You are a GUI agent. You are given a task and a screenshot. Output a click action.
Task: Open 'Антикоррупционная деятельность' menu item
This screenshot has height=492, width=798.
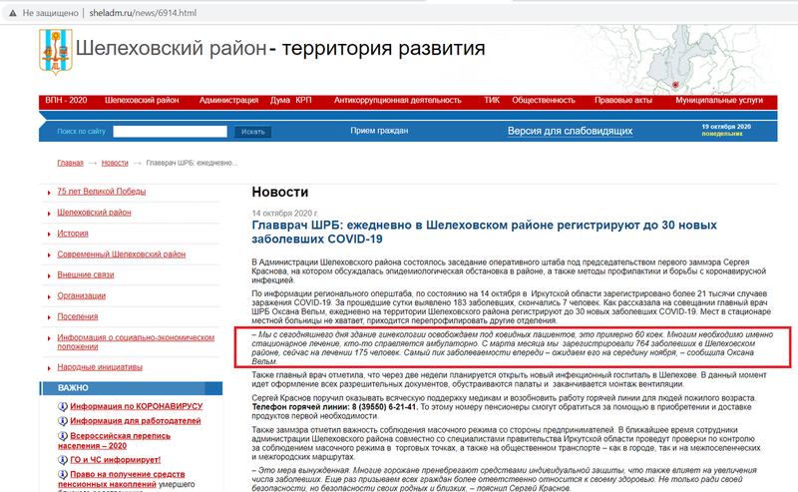397,101
